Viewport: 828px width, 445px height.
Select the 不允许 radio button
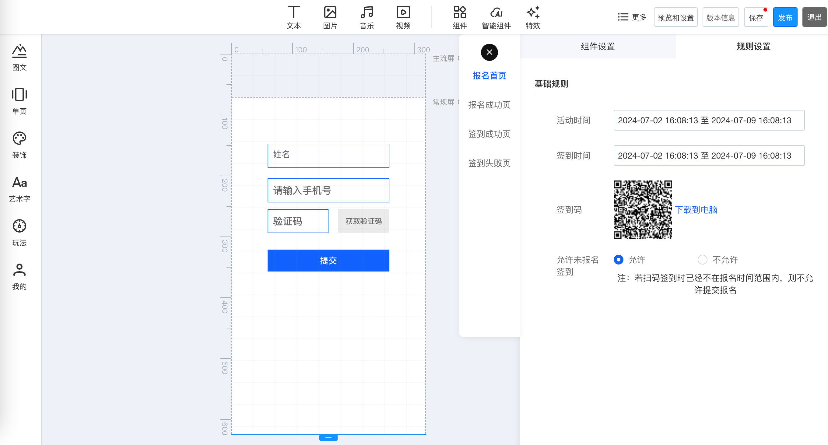(x=702, y=260)
